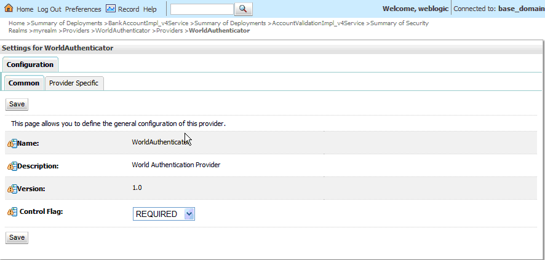
Task: Open Help from the top toolbar
Action: pos(150,9)
